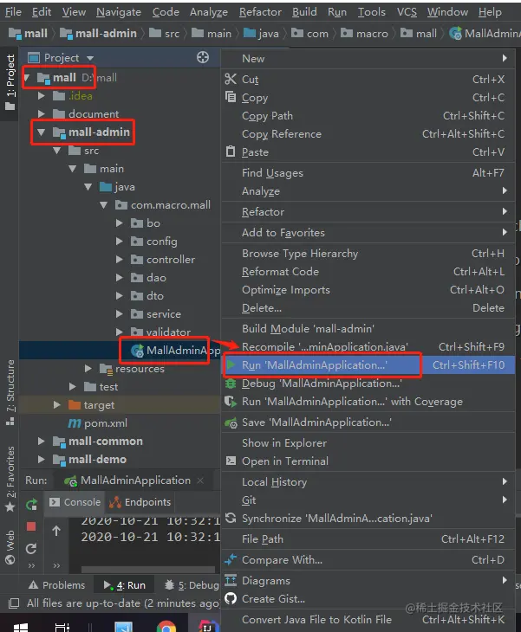Select the pom.xml file
This screenshot has height=632, width=521.
point(120,422)
